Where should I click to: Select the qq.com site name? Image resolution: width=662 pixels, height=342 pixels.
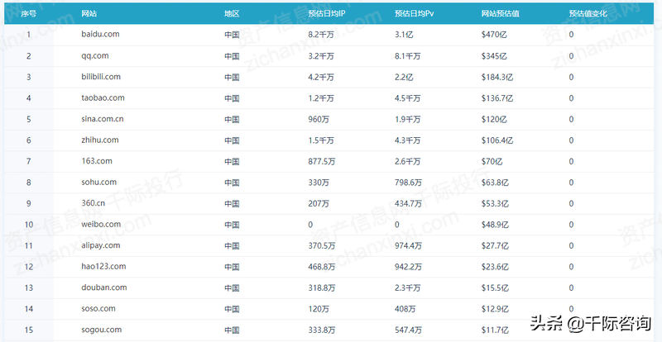[x=95, y=55]
